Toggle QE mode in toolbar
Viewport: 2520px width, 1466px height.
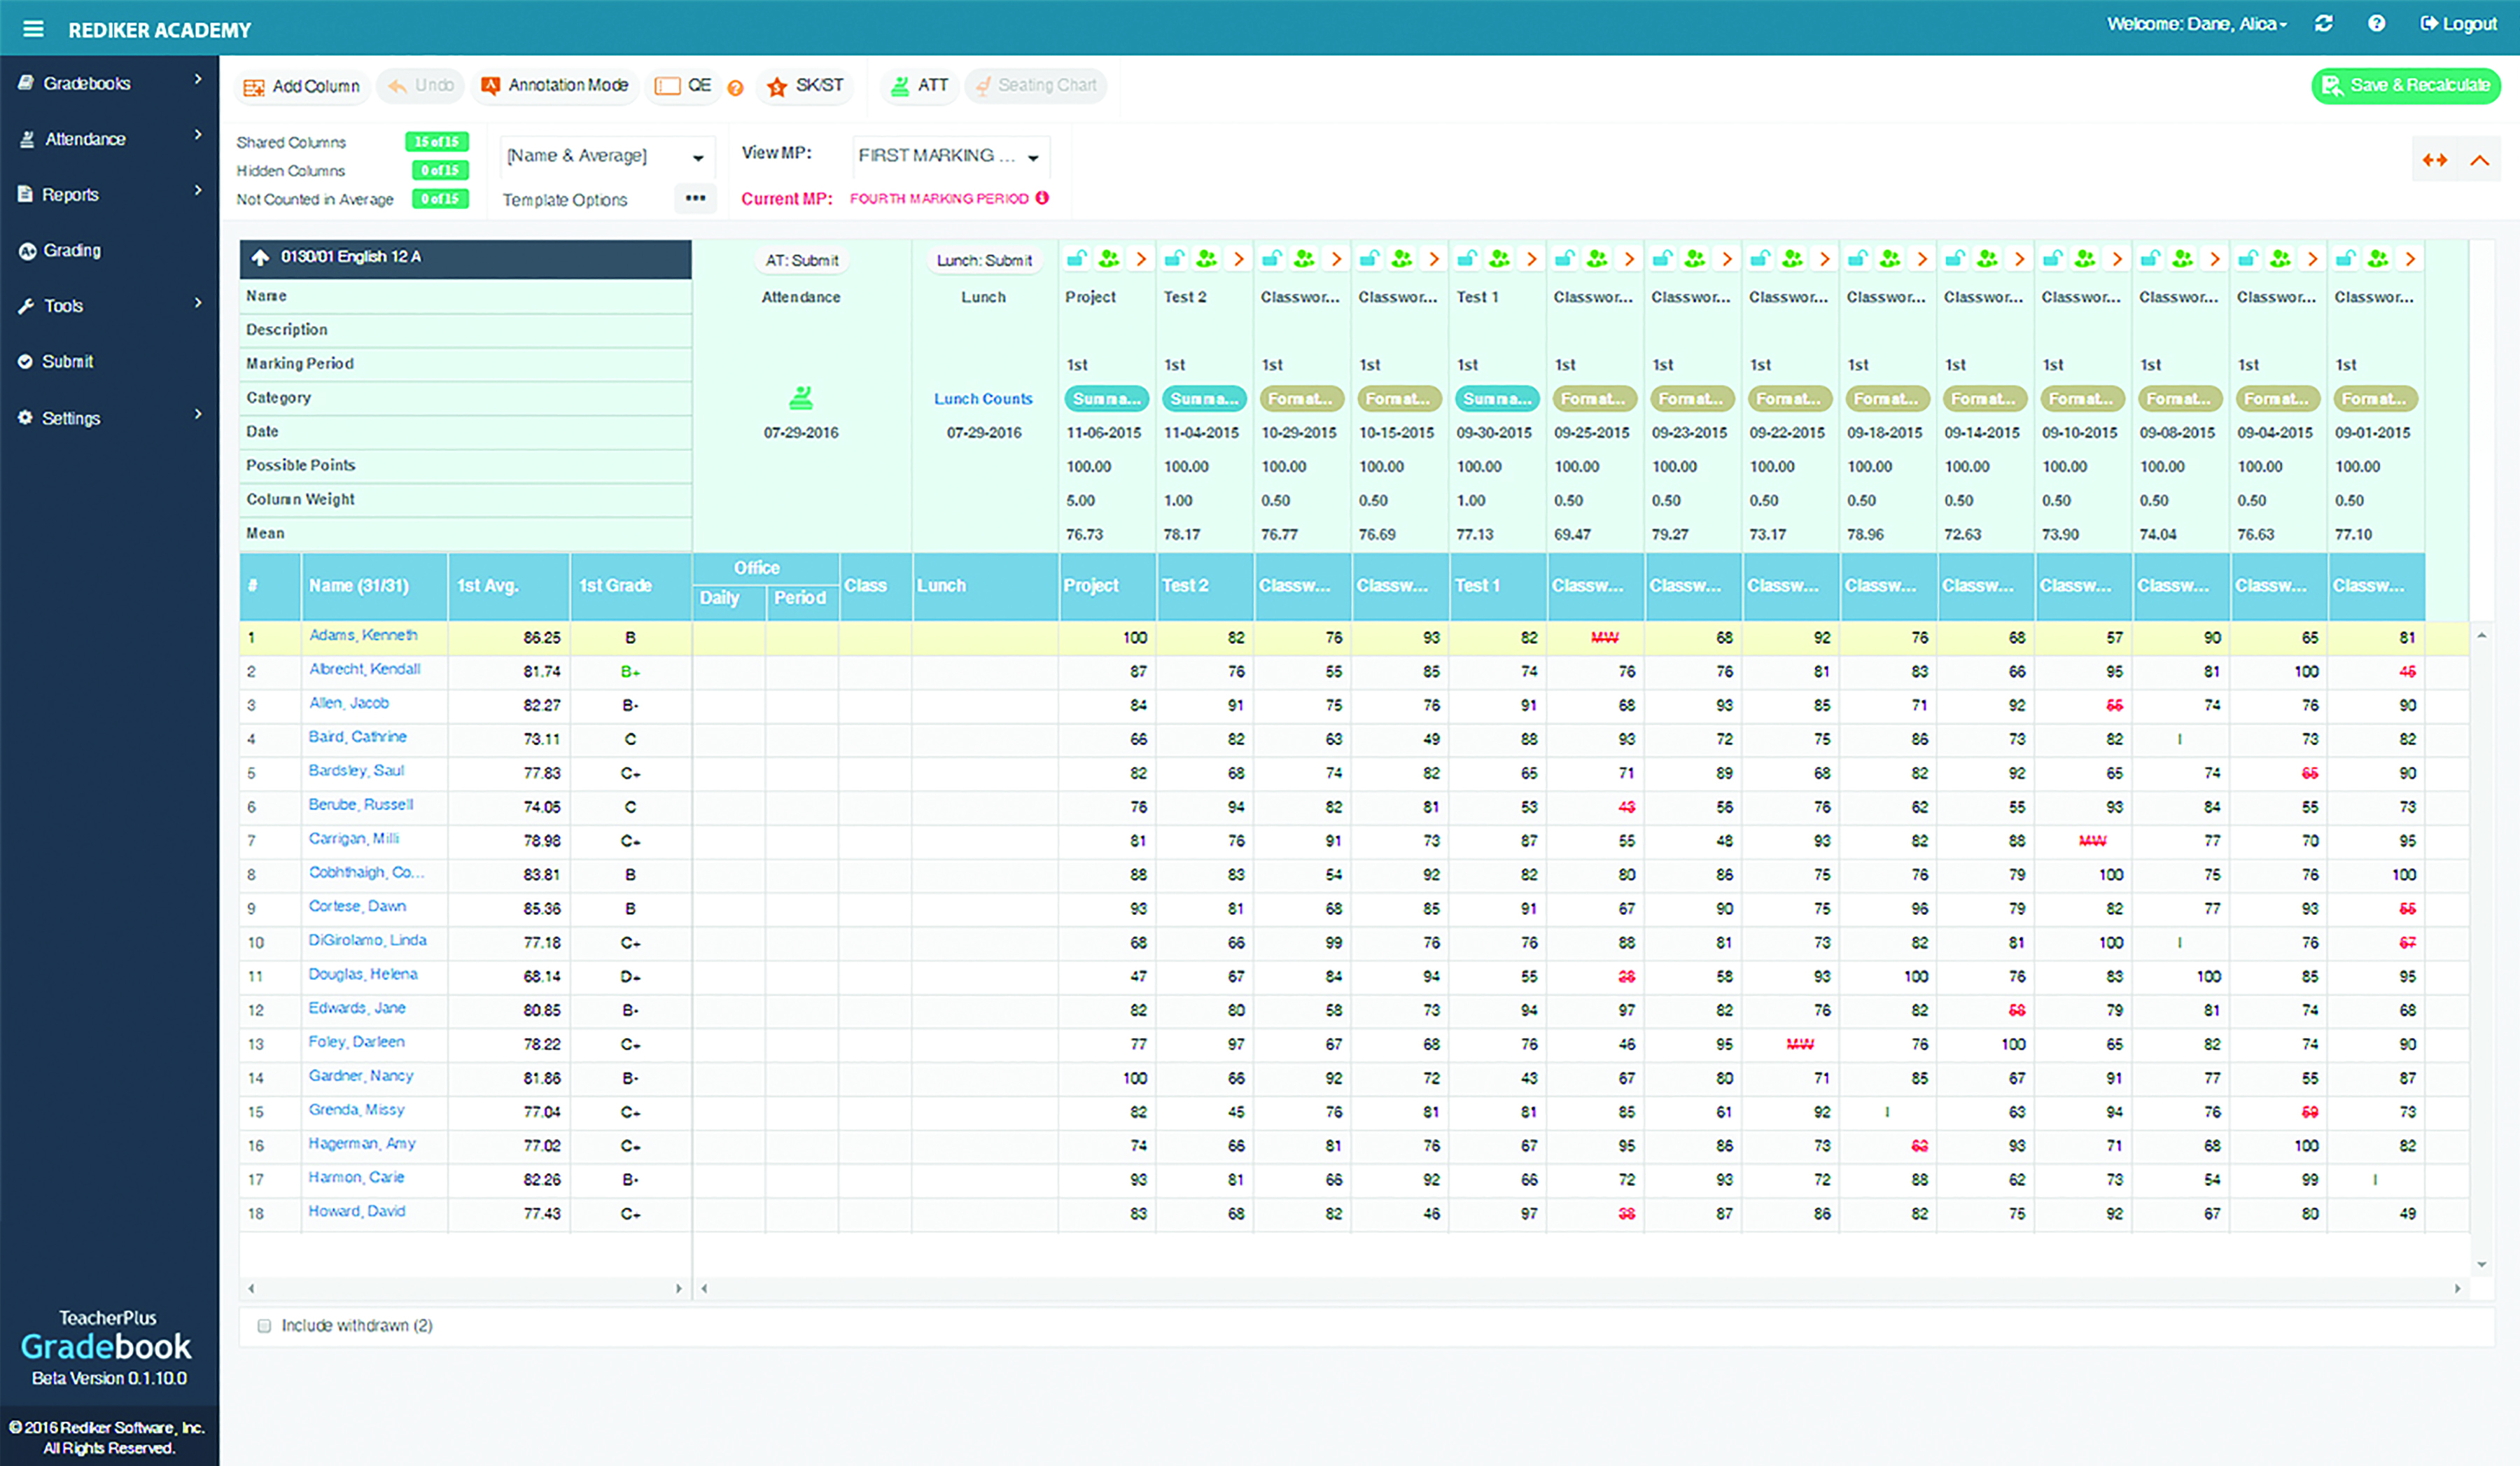(683, 86)
